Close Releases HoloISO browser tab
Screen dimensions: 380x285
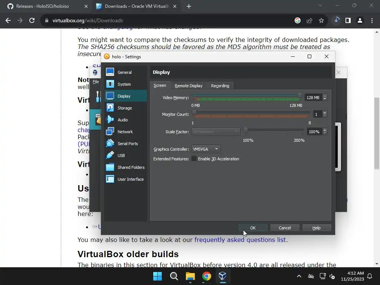pyautogui.click(x=86, y=6)
